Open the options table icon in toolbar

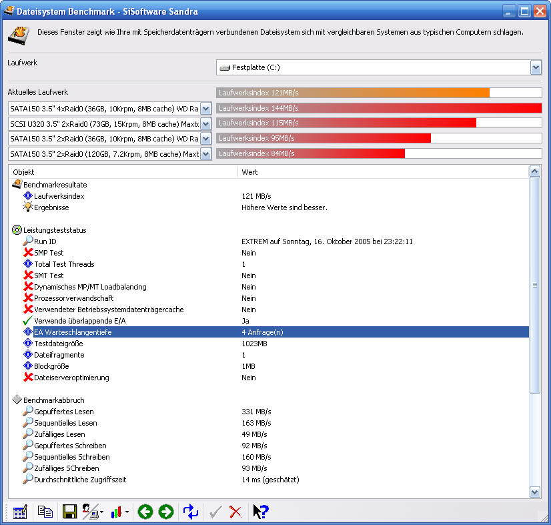pos(20,512)
